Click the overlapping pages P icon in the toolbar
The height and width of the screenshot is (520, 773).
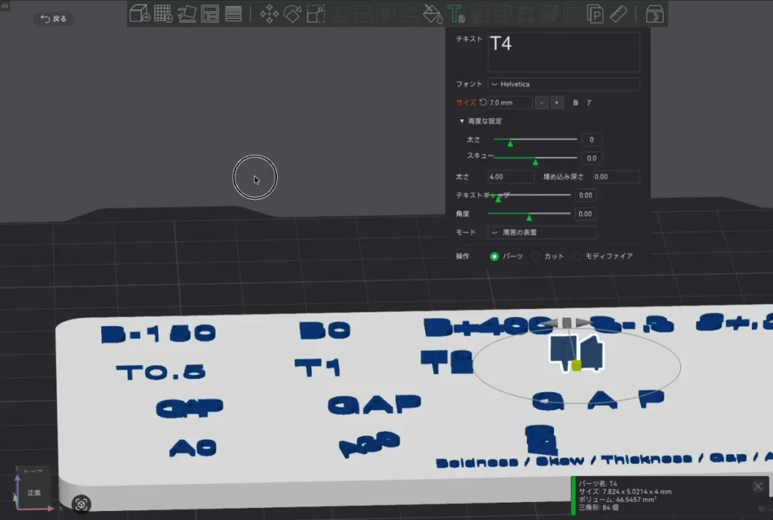coord(596,14)
